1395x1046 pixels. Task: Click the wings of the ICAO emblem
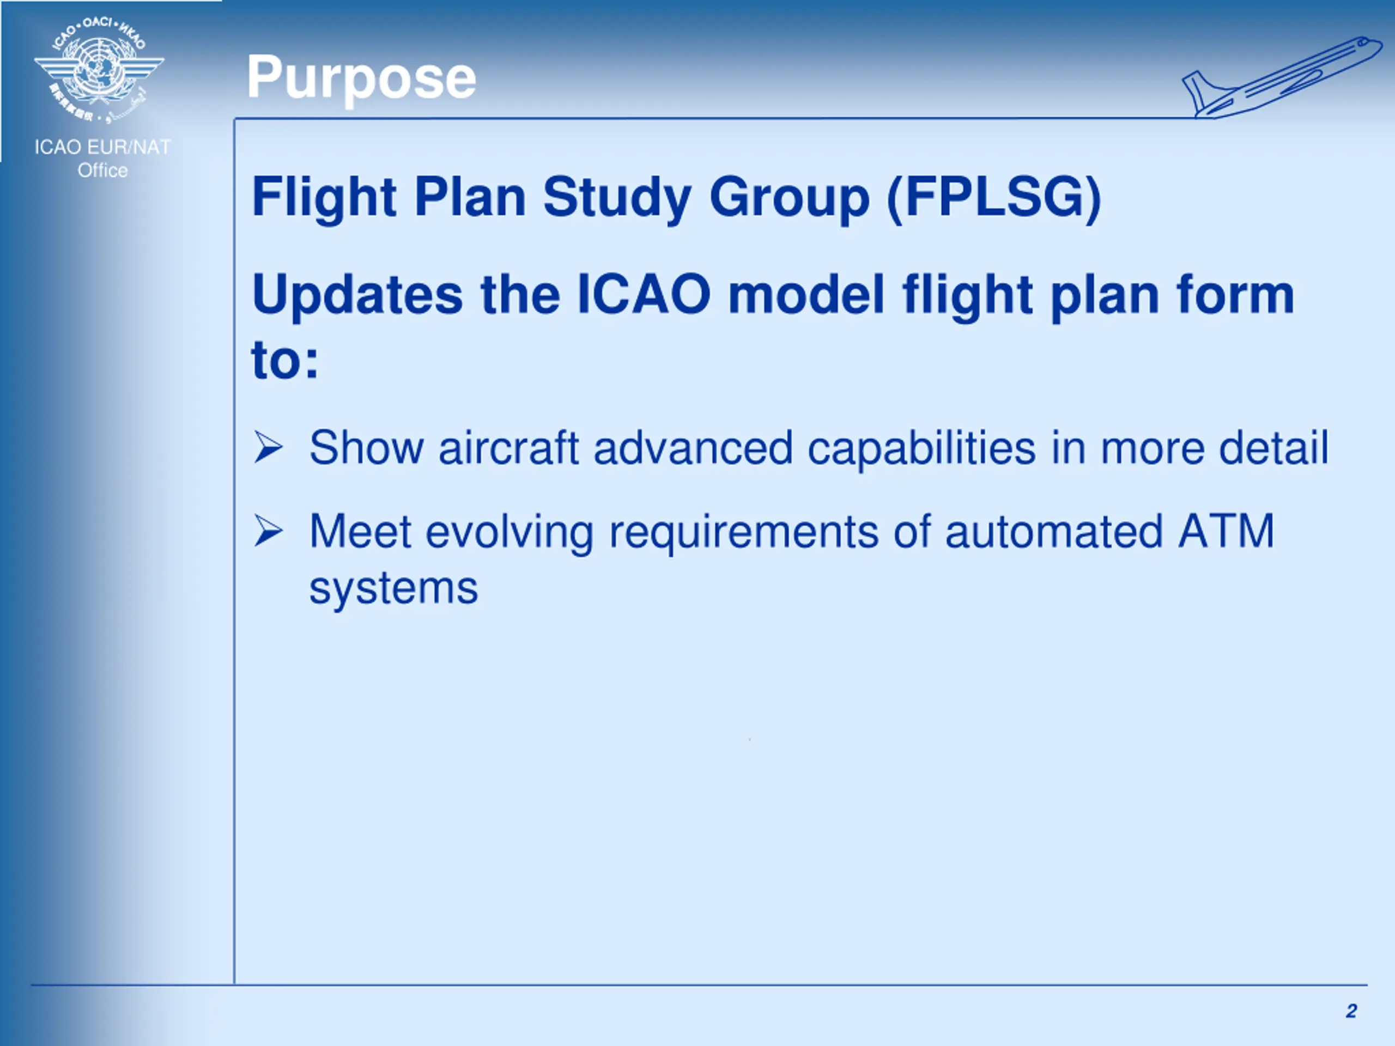click(99, 68)
